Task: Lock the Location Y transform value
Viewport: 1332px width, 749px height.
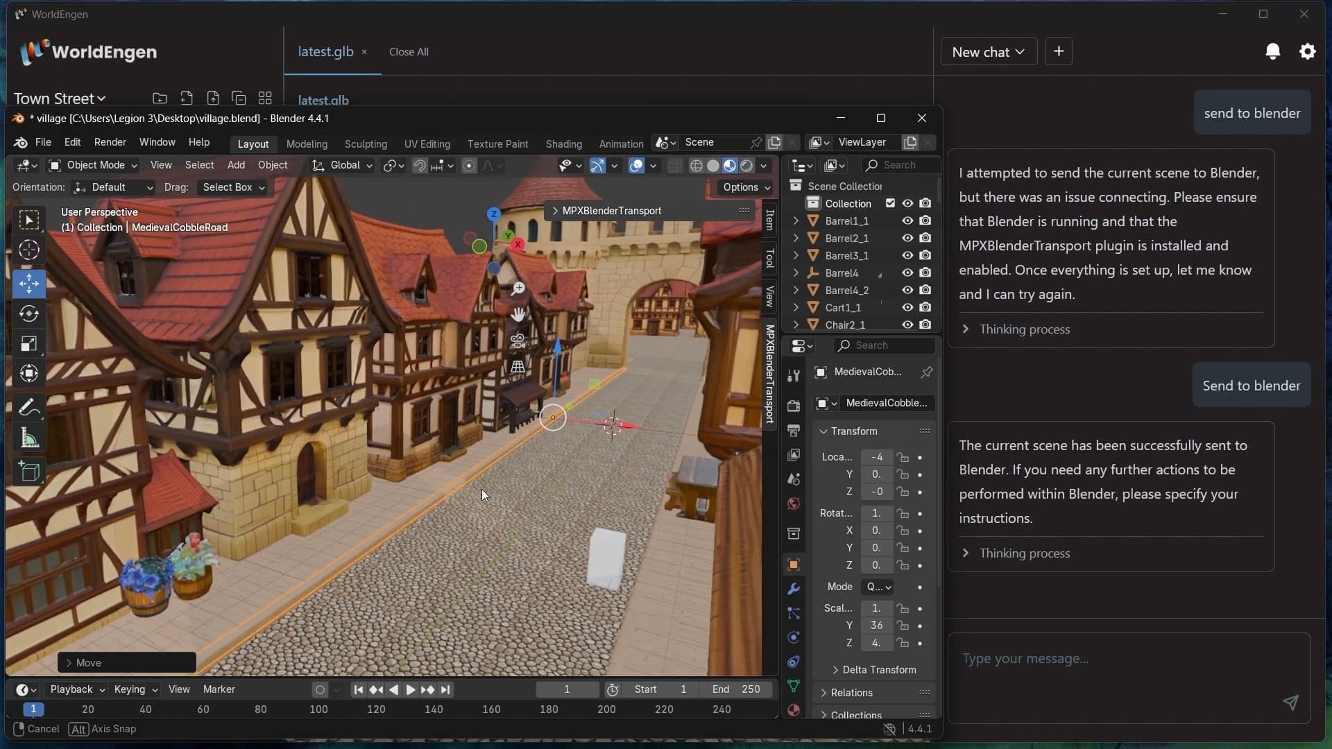Action: pos(903,474)
